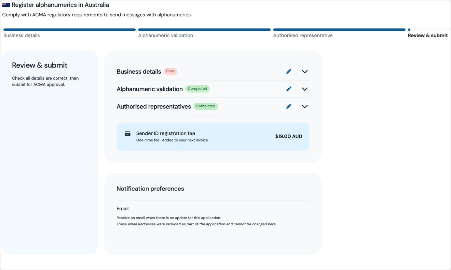Screen dimensions: 451x270
Task: Edit Business details with the pencil icon
Action: point(289,71)
